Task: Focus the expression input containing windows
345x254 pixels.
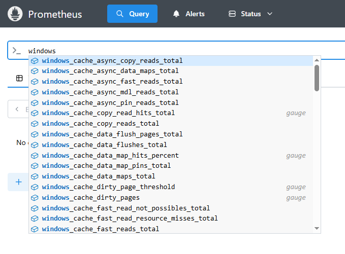Action: [176, 50]
